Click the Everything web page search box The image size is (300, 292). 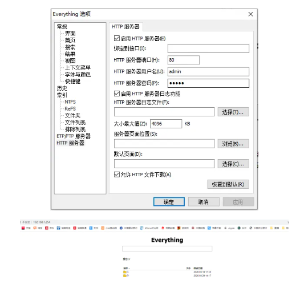coord(167,249)
